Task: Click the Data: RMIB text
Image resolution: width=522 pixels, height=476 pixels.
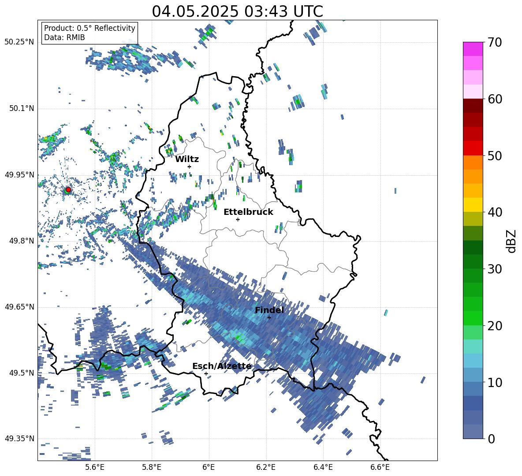Action: click(x=64, y=37)
